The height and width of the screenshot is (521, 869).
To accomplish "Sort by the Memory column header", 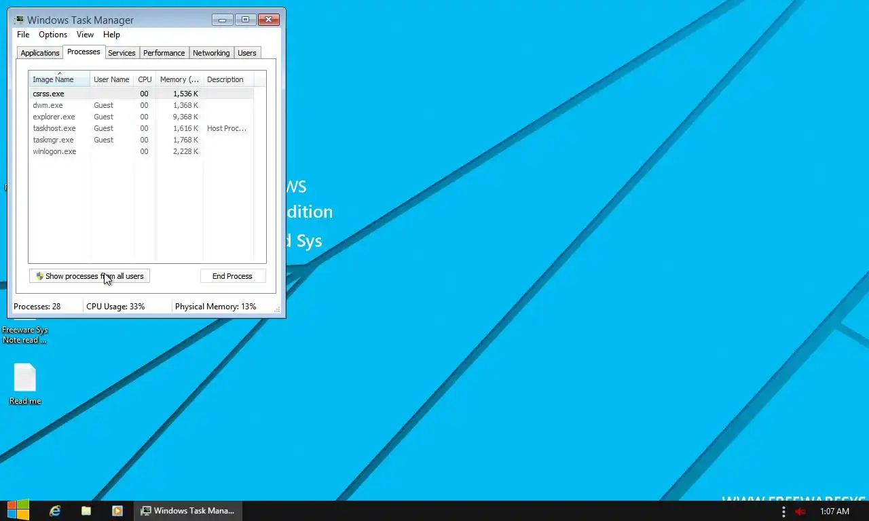I will pos(179,79).
